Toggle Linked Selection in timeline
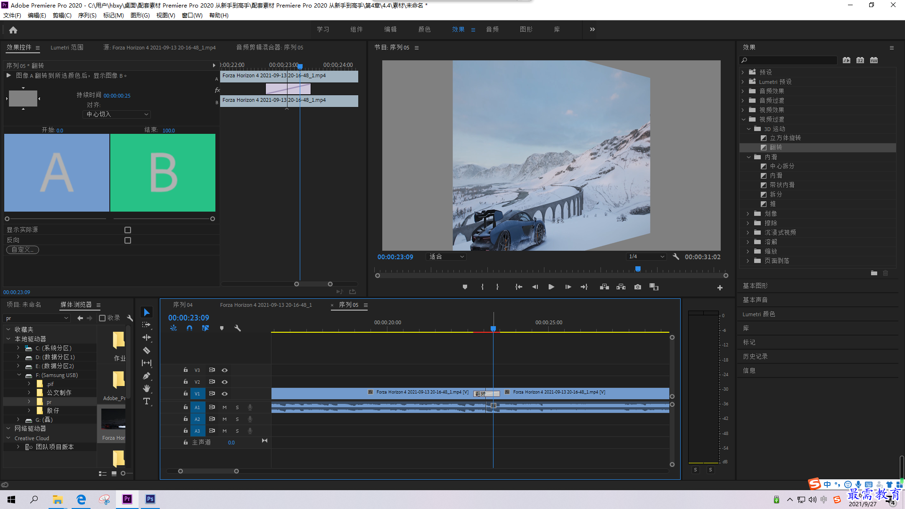This screenshot has height=509, width=905. [205, 328]
